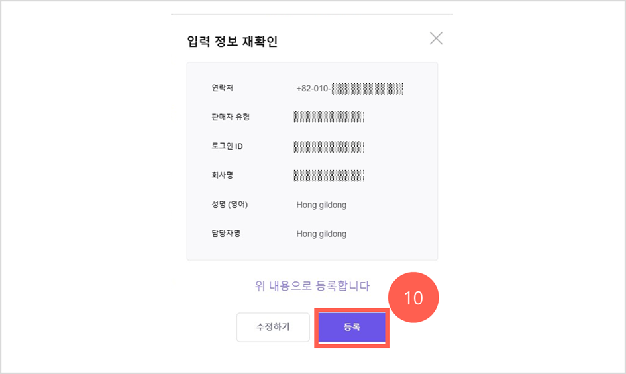Select the 회사명 label
The image size is (626, 374).
click(x=223, y=175)
